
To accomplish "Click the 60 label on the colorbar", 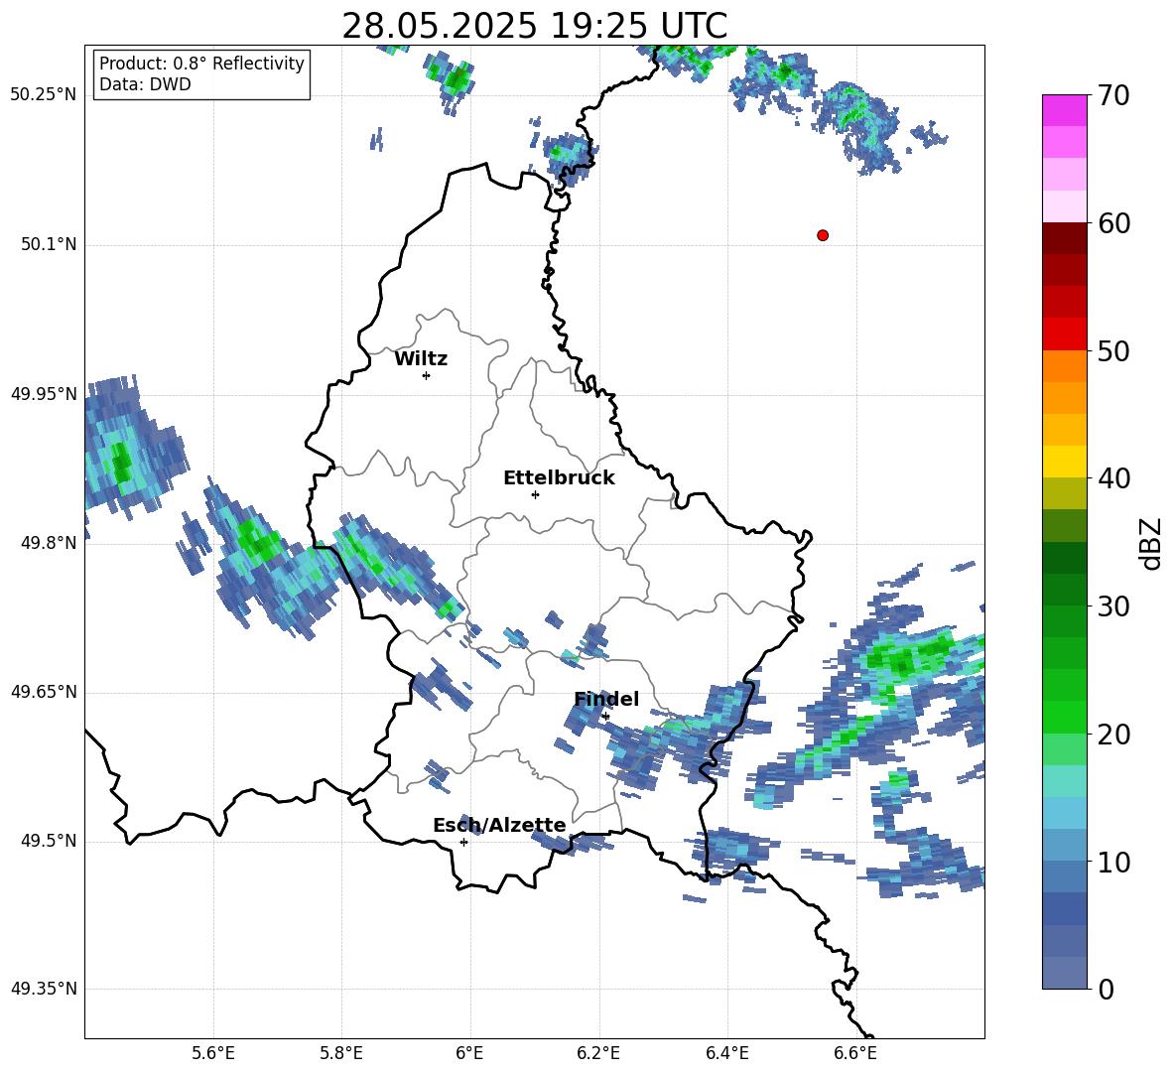I will pos(1114,223).
